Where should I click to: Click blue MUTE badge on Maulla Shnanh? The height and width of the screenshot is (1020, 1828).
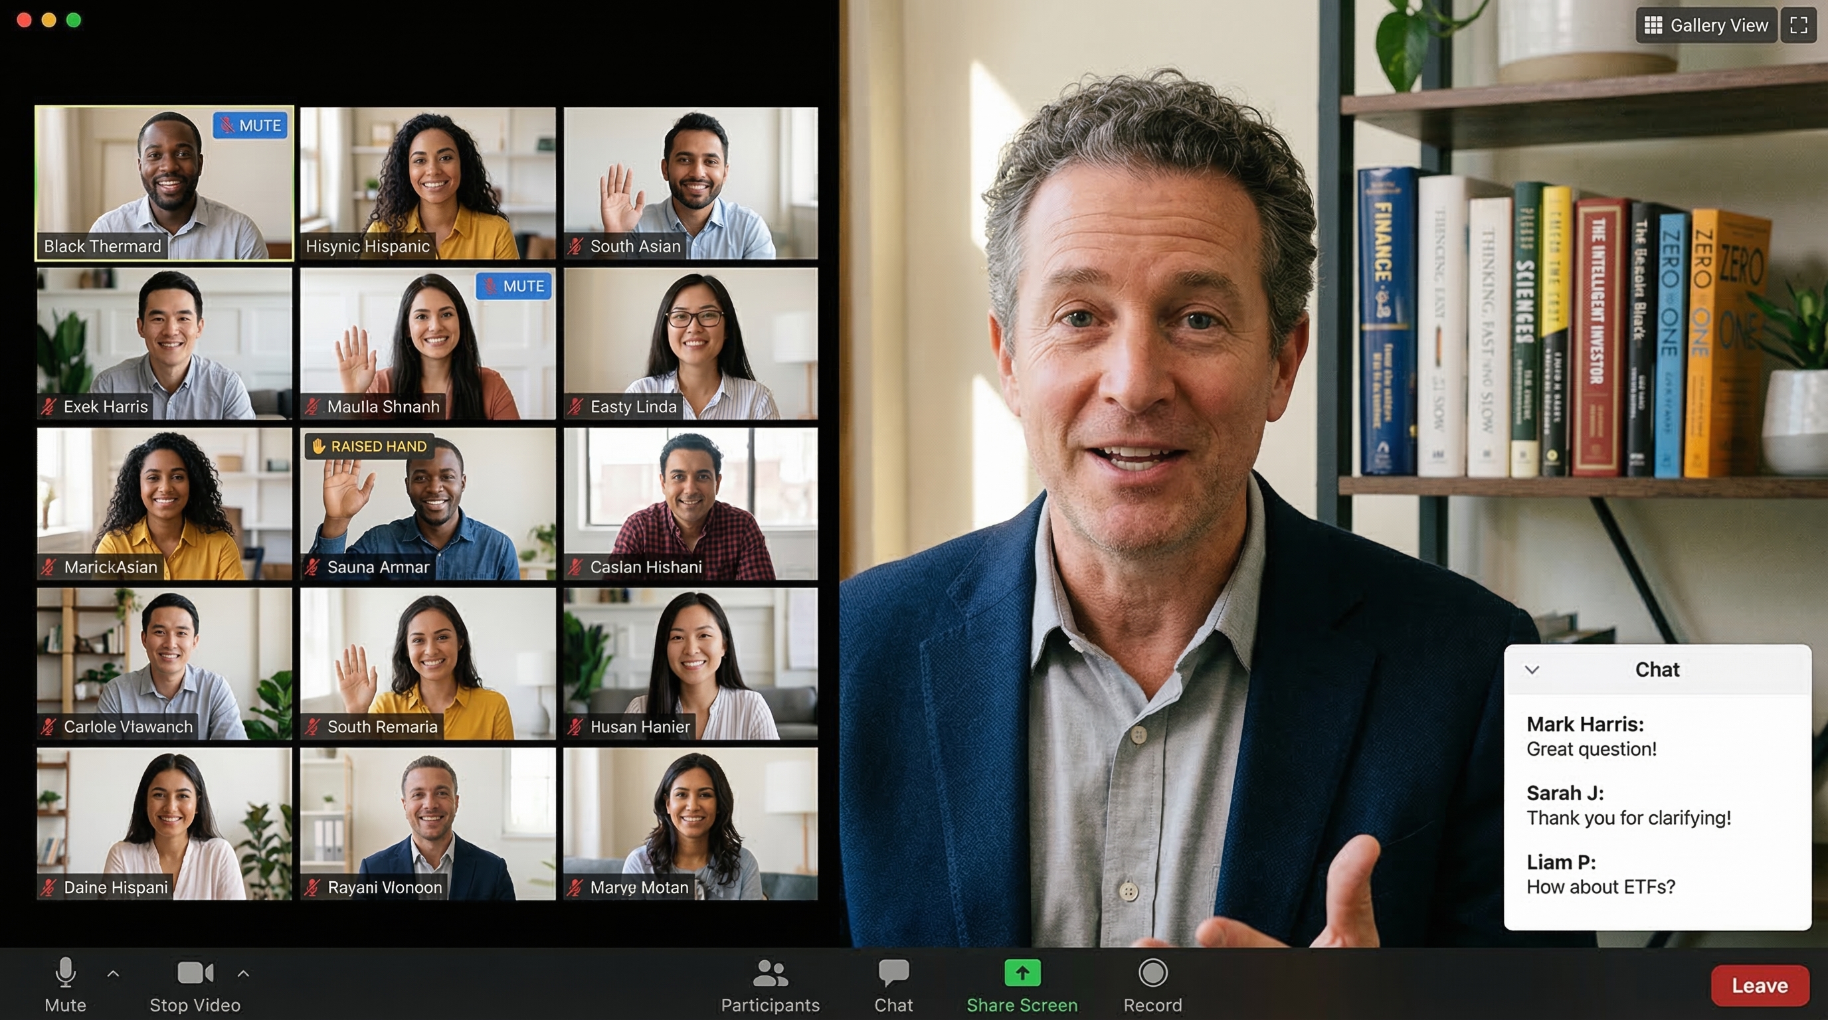pyautogui.click(x=513, y=286)
